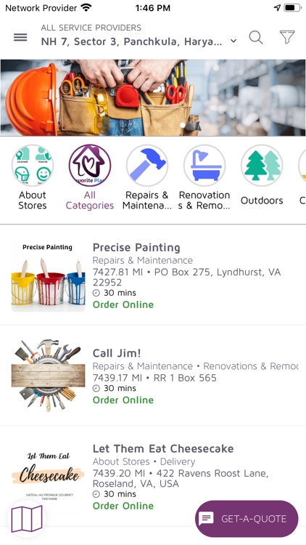The height and width of the screenshot is (545, 306).
Task: Tap the banner carousel page dot
Action: pos(183,126)
